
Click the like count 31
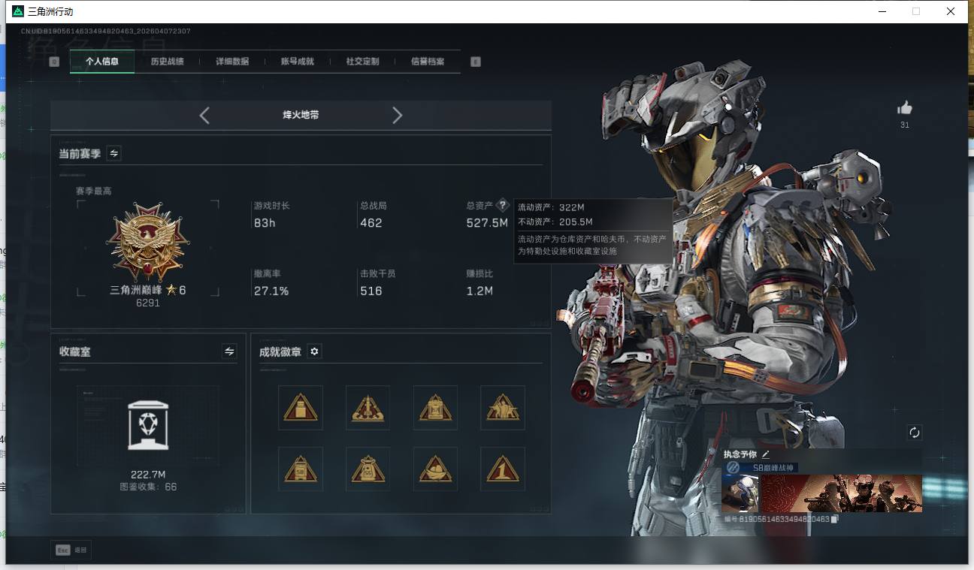[905, 125]
